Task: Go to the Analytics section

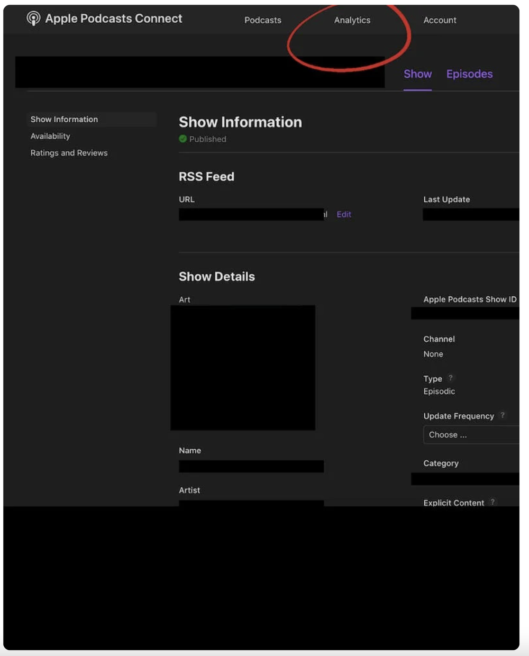Action: [352, 20]
